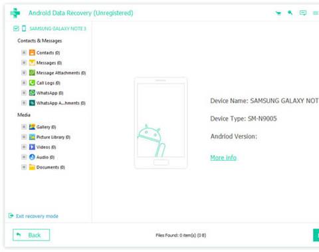Click the Device Name text
The width and height of the screenshot is (319, 252).
point(265,101)
